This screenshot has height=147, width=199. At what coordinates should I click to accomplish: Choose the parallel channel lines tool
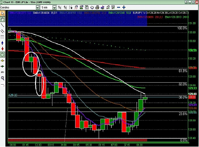(3, 31)
